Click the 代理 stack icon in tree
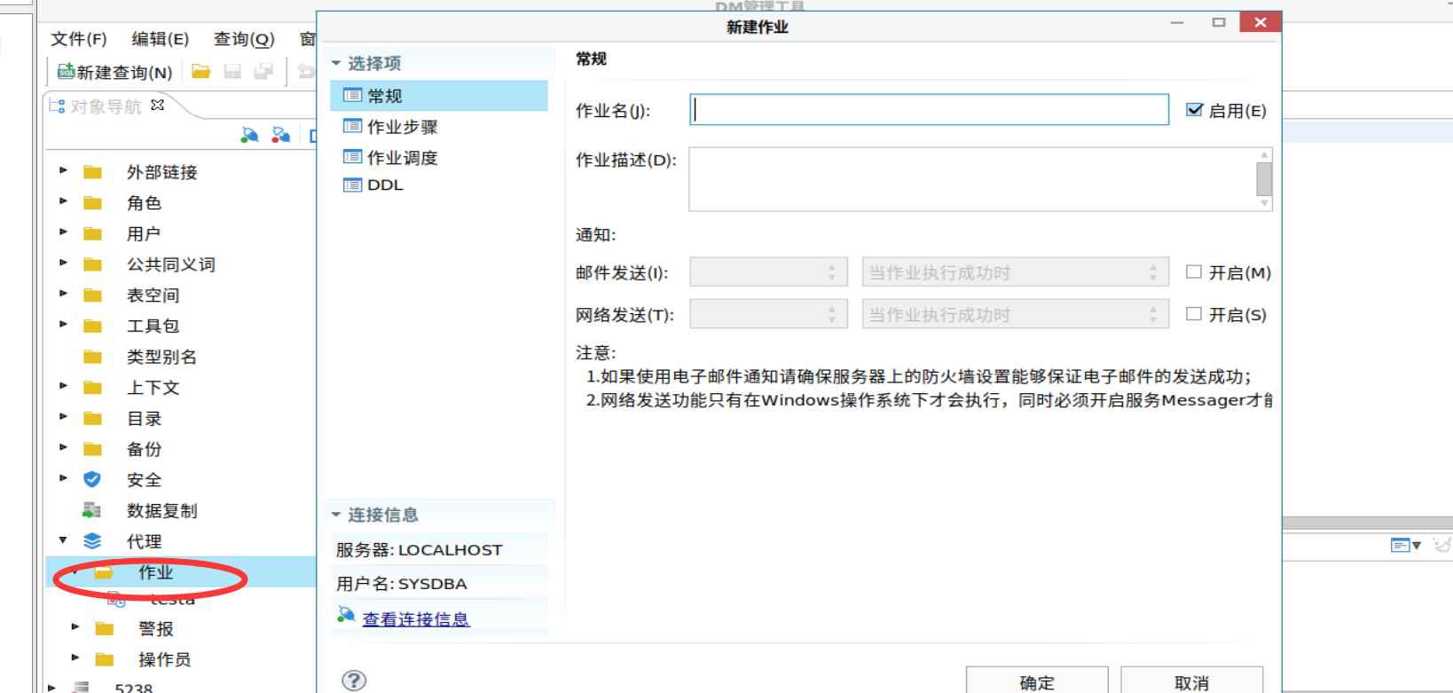The image size is (1453, 693). click(92, 540)
